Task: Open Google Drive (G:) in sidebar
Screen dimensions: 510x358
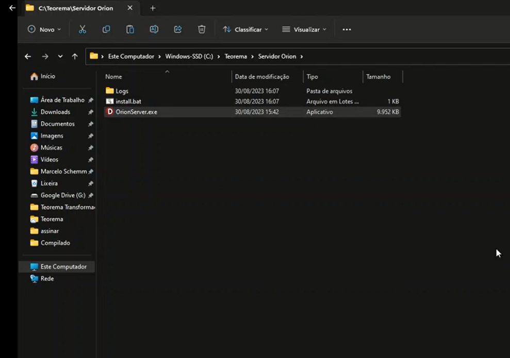Action: coord(58,195)
